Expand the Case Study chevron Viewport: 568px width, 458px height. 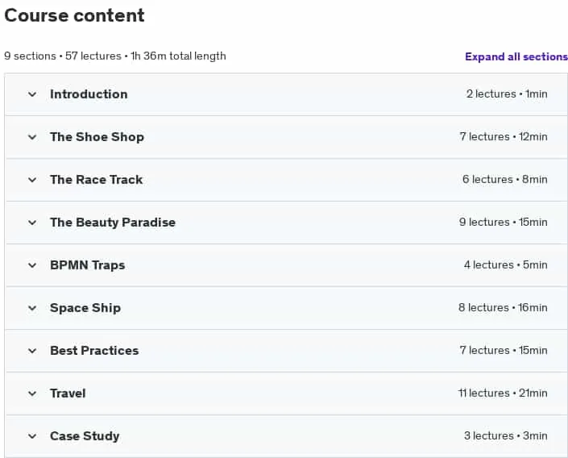click(32, 436)
